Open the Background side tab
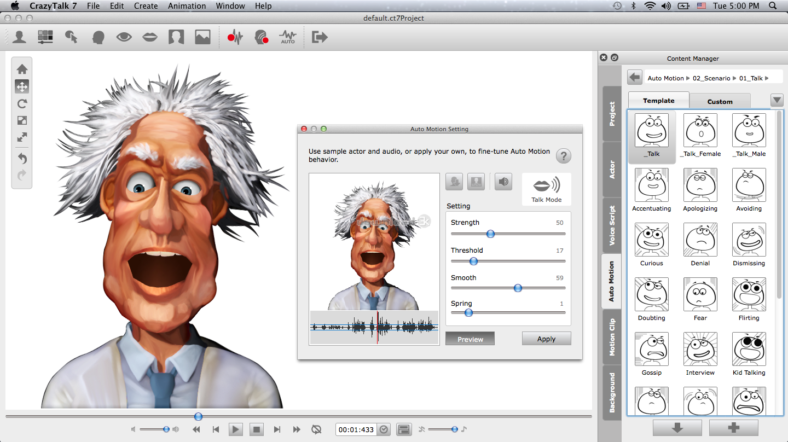 point(612,393)
